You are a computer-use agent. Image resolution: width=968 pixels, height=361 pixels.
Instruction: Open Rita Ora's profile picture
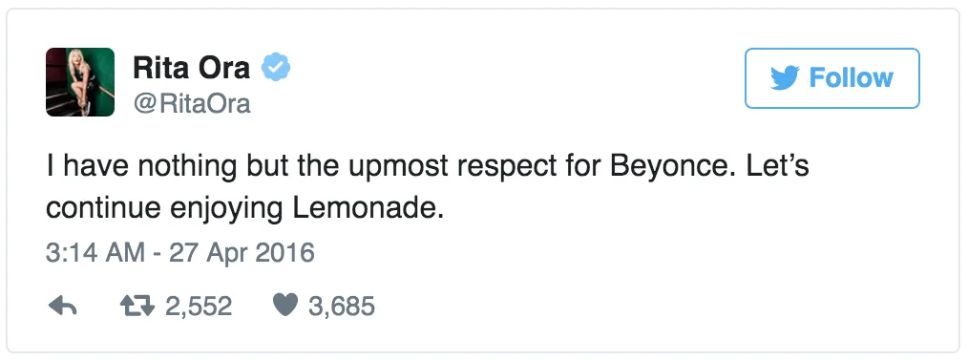click(x=80, y=82)
